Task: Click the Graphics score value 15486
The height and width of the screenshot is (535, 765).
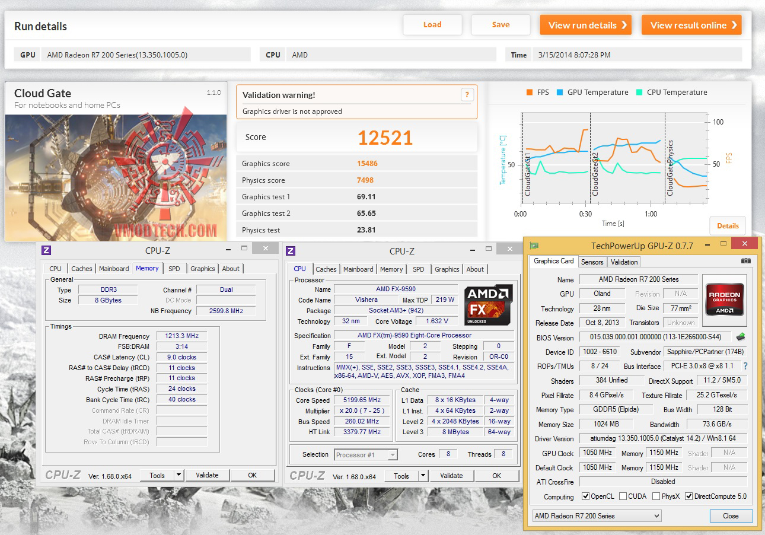Action: pos(367,164)
